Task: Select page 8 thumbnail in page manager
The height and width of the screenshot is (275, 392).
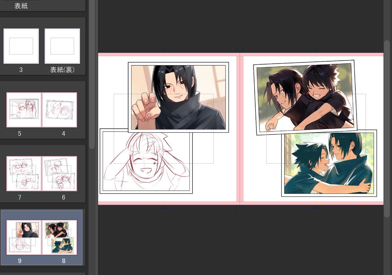Action: (x=59, y=237)
